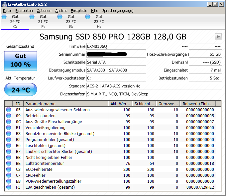Click status icon of row BB
The height and width of the screenshot is (196, 226).
(9, 157)
